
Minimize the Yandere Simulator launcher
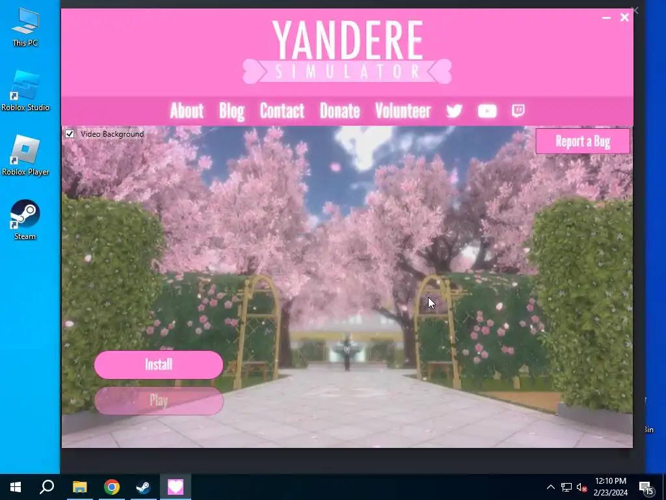pyautogui.click(x=606, y=18)
